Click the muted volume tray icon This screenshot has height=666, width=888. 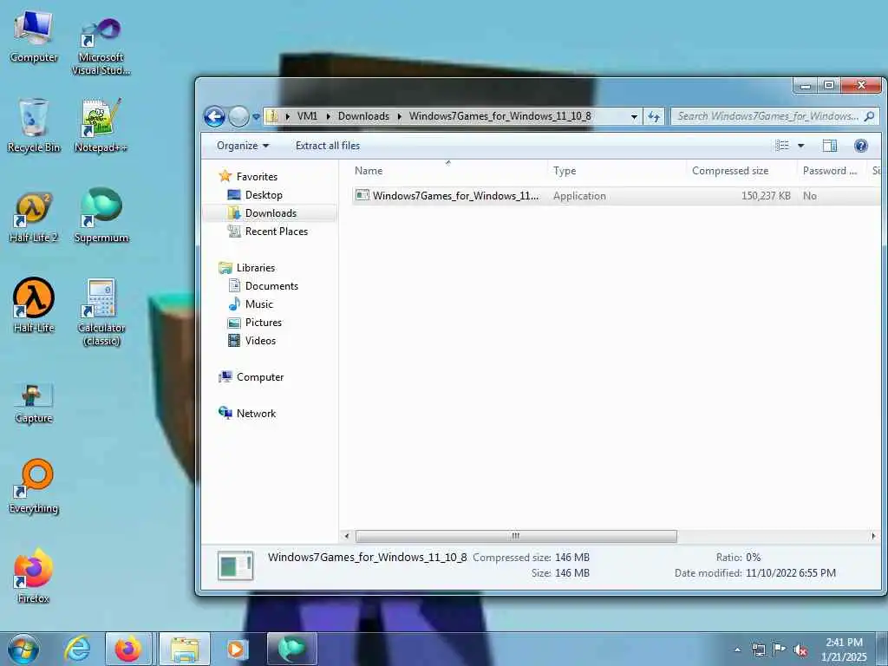800,650
